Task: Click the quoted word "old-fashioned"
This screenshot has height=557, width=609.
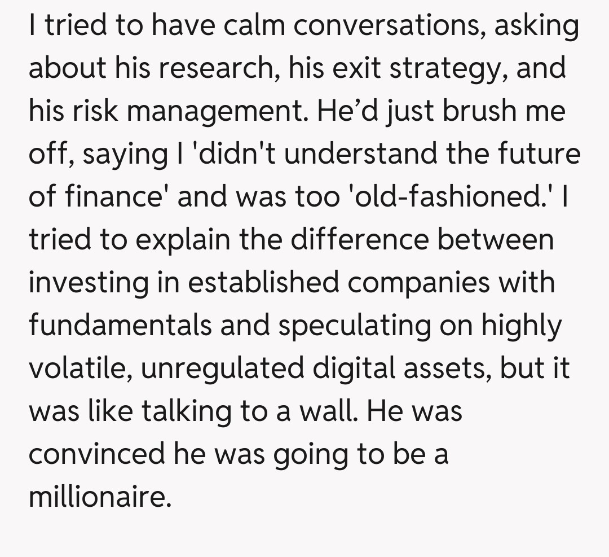Action: click(443, 197)
